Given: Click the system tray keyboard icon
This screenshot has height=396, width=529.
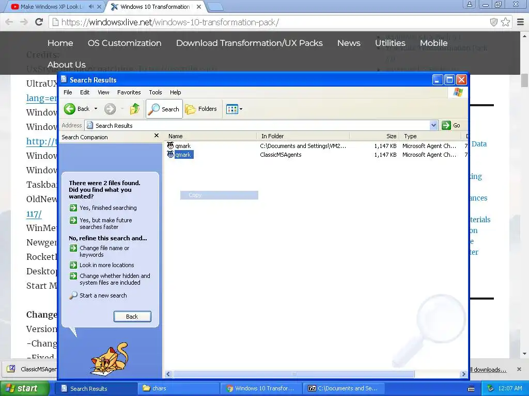Looking at the screenshot, I should [471, 389].
